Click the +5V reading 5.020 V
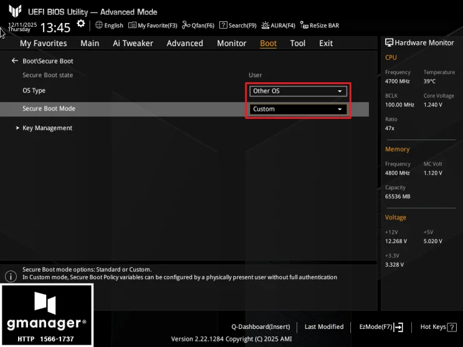Viewport: 463px width, 347px height. 432,241
